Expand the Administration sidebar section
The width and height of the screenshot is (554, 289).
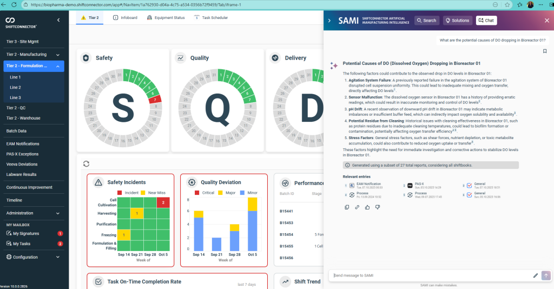[x=57, y=213]
